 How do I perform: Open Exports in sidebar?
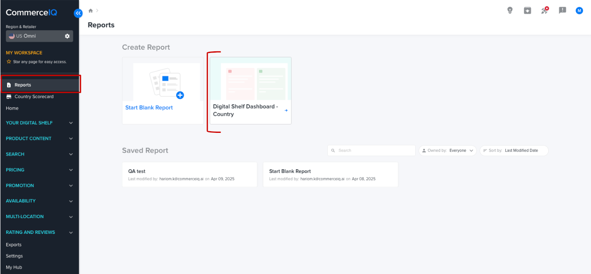[x=14, y=245]
